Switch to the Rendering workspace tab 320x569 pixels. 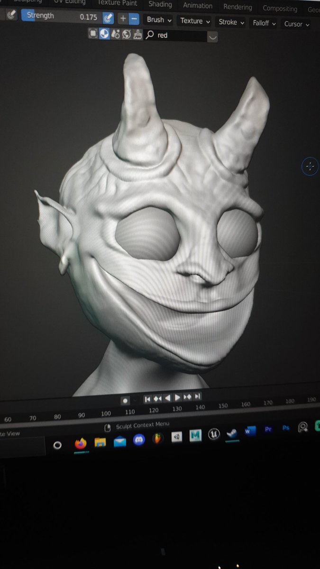[238, 7]
